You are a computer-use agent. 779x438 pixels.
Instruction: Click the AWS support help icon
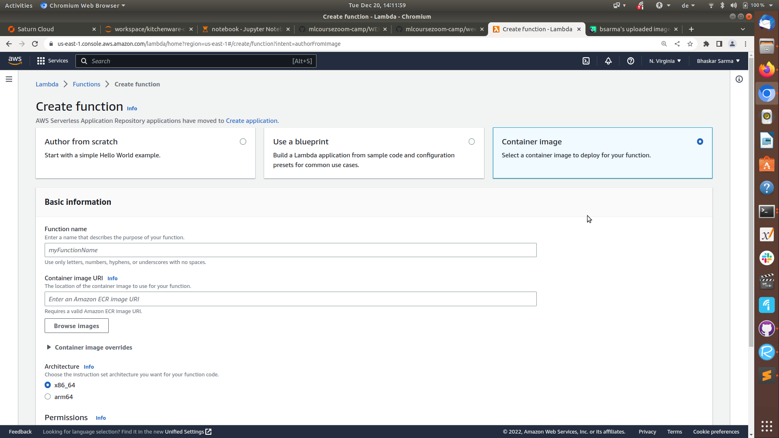click(631, 61)
